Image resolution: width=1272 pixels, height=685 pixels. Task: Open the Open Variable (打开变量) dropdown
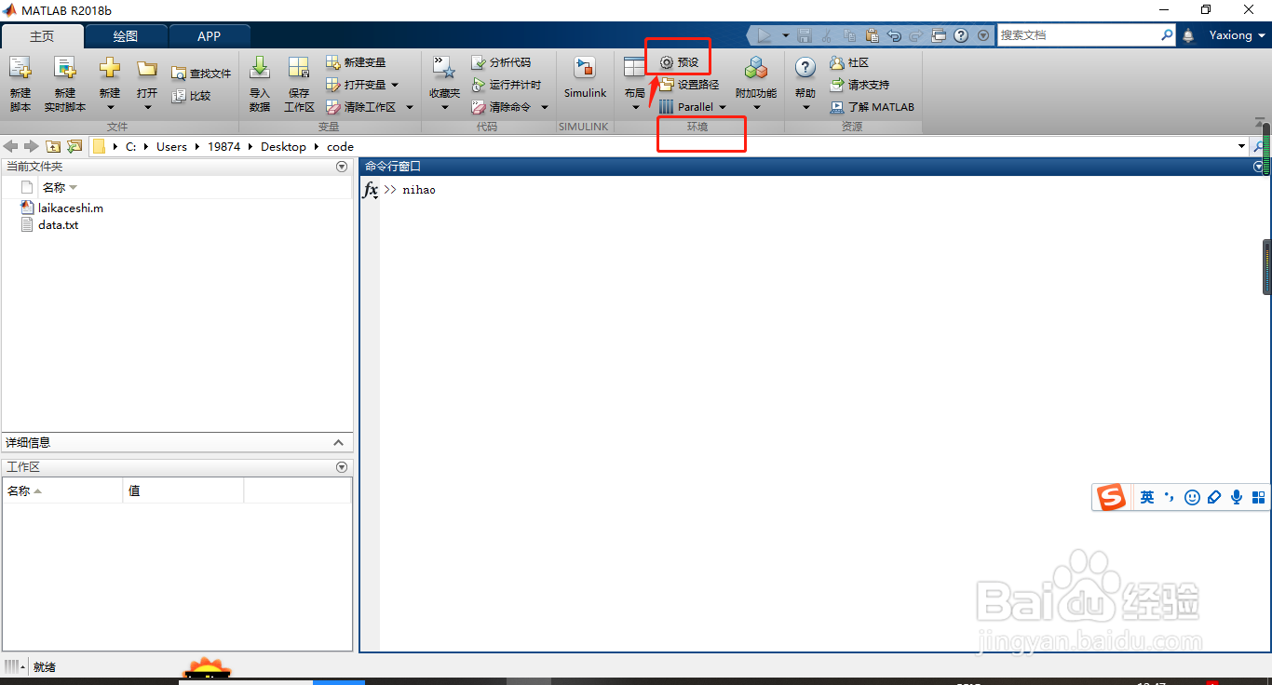click(395, 85)
